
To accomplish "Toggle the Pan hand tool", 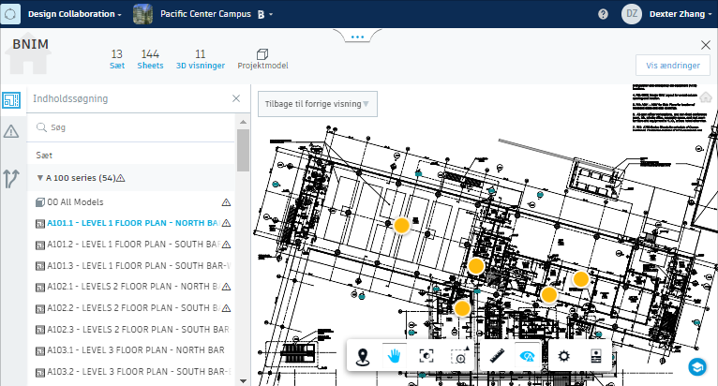I will tap(394, 356).
